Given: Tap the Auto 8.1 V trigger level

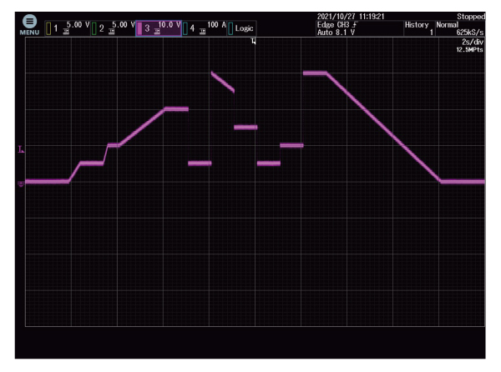Looking at the screenshot, I should (344, 33).
